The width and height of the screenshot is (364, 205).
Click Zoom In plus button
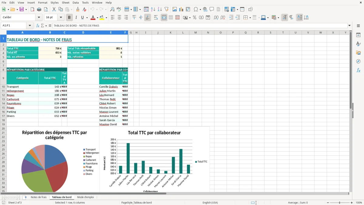click(352, 203)
